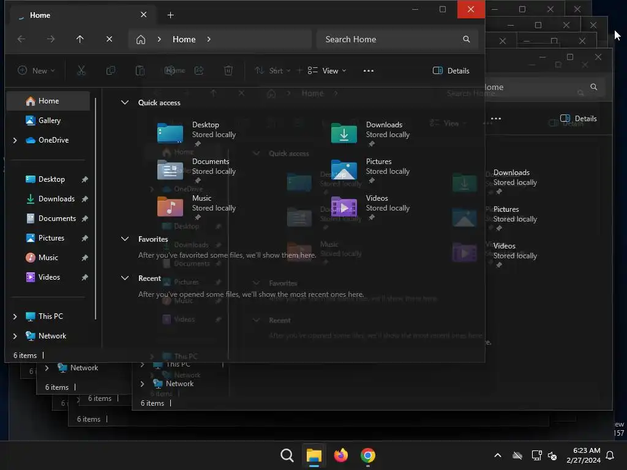Expand the Network node in front window
627x470 pixels.
click(15, 336)
